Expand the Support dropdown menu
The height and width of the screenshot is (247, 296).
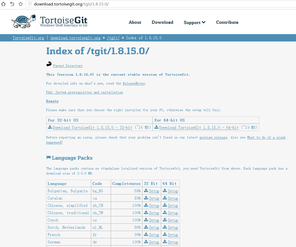194,22
